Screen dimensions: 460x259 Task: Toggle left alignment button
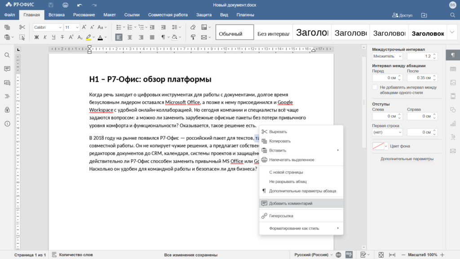[119, 37]
